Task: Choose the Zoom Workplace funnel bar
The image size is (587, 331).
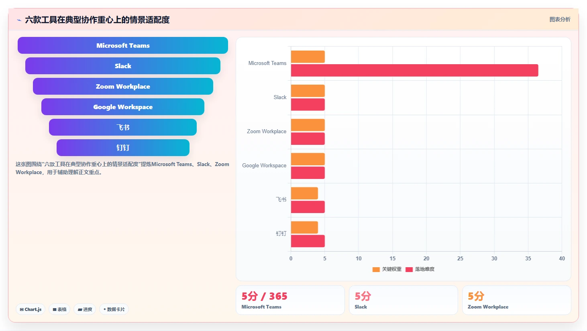Action: (123, 86)
